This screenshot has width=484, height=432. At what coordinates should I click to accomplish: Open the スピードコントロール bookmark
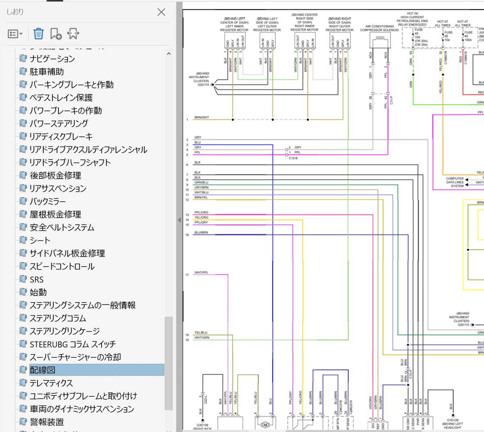click(x=62, y=267)
